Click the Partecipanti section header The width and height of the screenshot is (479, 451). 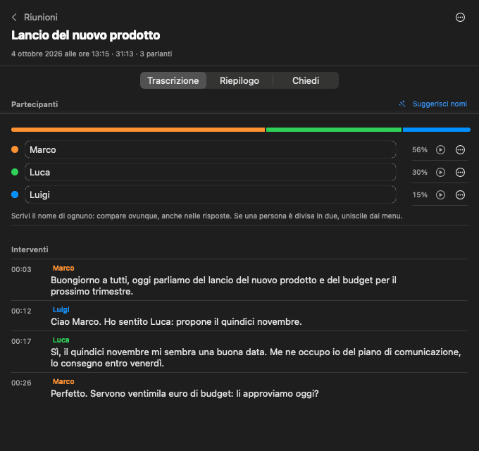pos(35,104)
